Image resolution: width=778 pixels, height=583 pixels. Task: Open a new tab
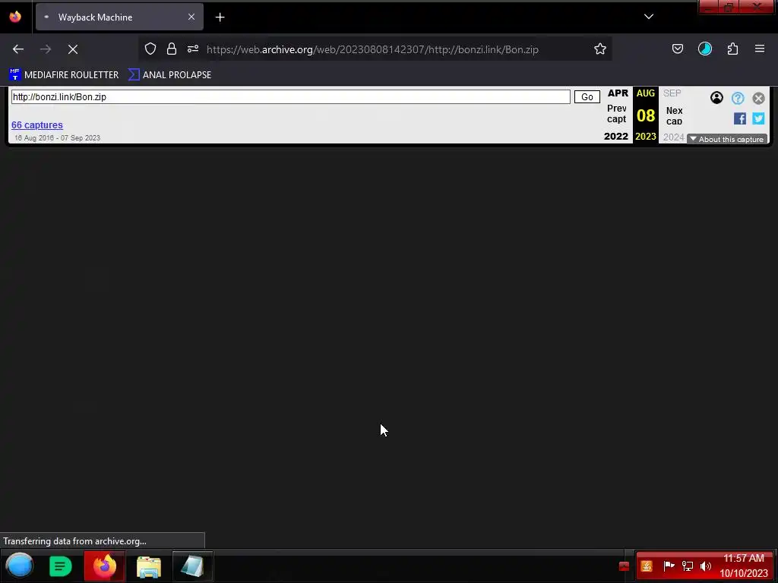(220, 17)
